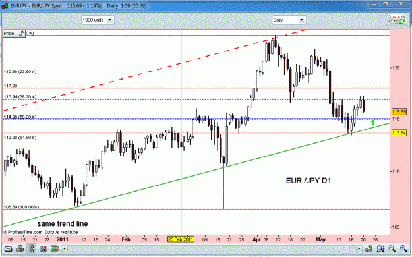Click the scroll right arrow in the bottom scrollbar
The width and height of the screenshot is (412, 257).
tap(359, 248)
